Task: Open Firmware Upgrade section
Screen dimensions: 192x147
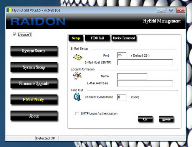Action: pos(34,83)
